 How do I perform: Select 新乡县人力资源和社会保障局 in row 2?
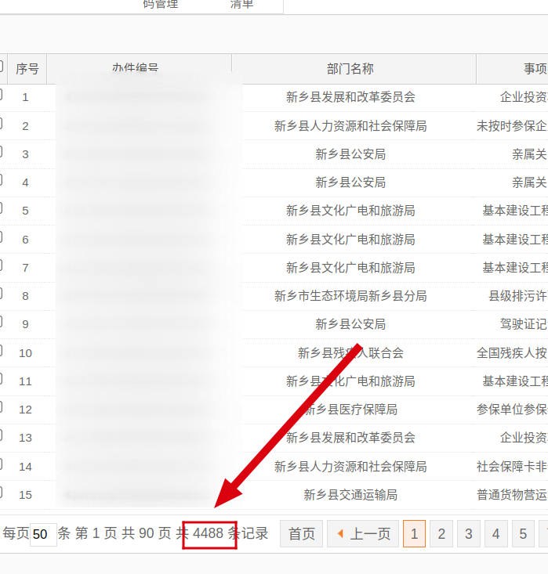(x=350, y=126)
